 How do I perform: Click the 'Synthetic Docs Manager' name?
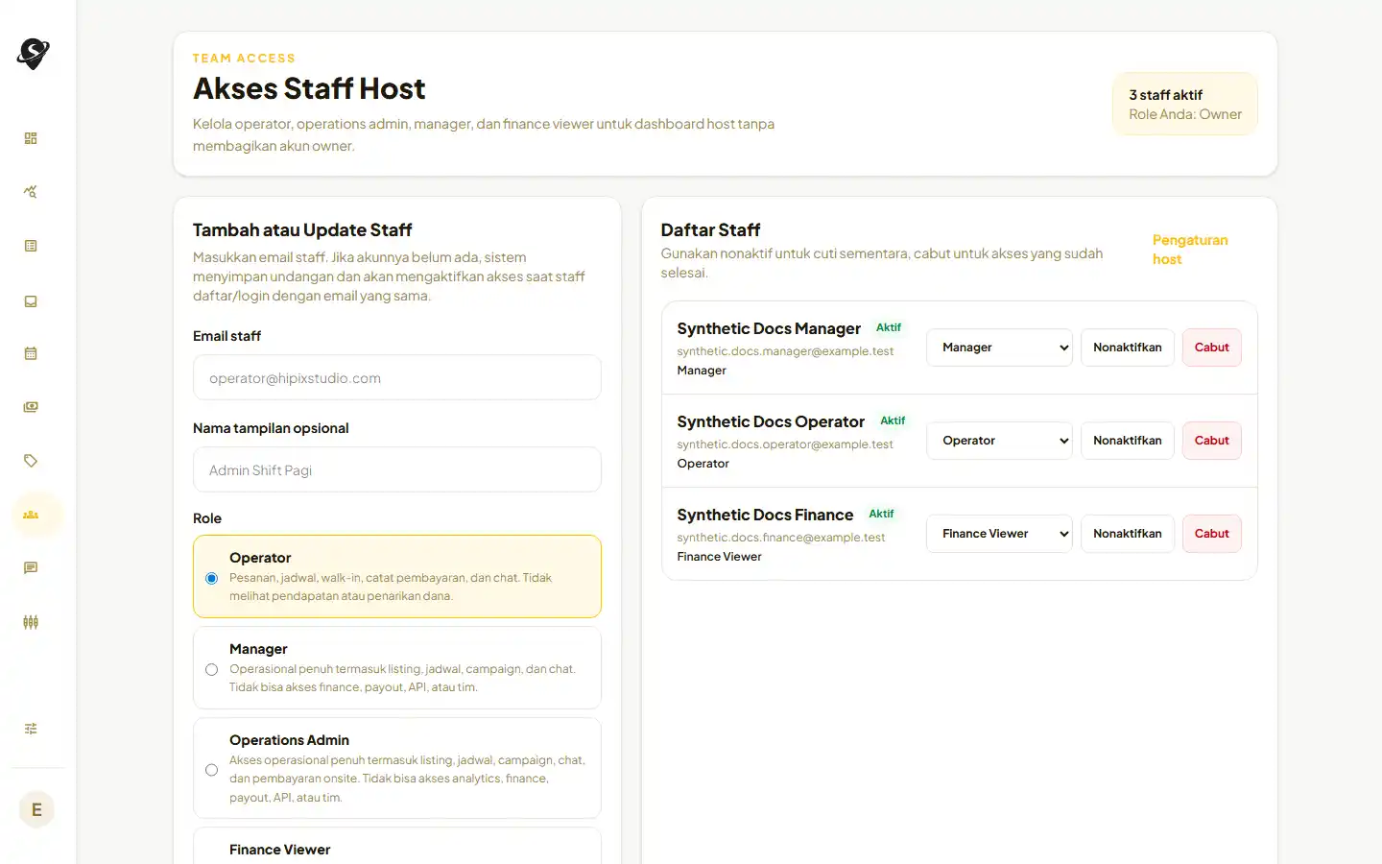coord(769,328)
